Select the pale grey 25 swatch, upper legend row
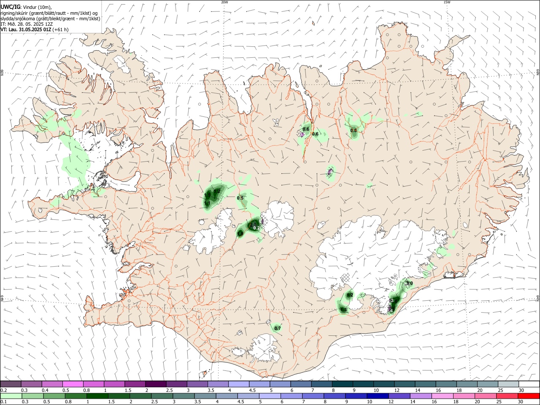This screenshot has height=405, width=540. pos(508,384)
